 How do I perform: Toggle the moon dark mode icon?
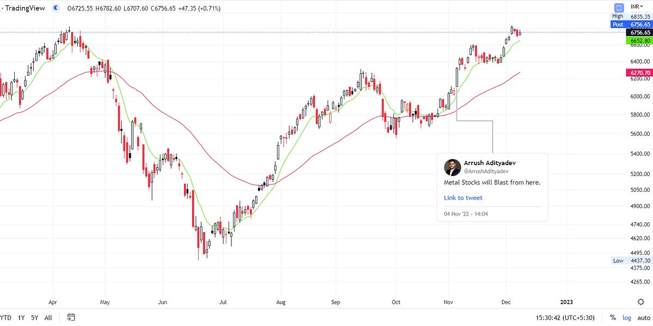coord(56,8)
